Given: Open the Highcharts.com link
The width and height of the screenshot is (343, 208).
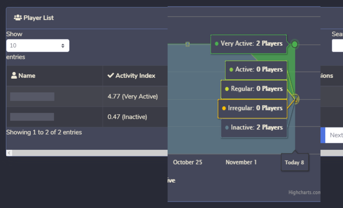Looking at the screenshot, I should 305,192.
